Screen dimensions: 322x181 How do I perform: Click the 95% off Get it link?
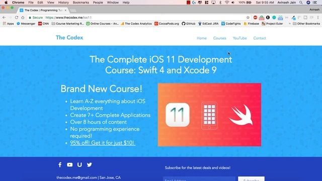103,143
